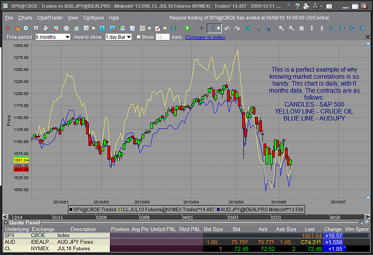Expand dropdown arrow beside red pencil icon
This screenshot has height=255, width=373.
(x=165, y=28)
